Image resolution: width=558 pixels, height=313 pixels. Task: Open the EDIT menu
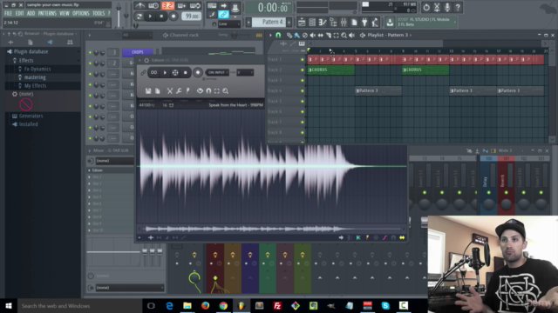[x=19, y=14]
